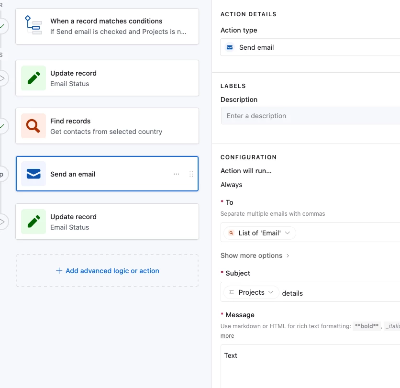Click the run circle beside the first Update record
Viewport: 400px width, 388px height.
[2, 78]
